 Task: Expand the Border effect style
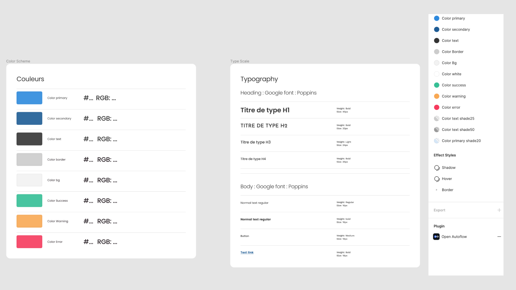click(437, 190)
